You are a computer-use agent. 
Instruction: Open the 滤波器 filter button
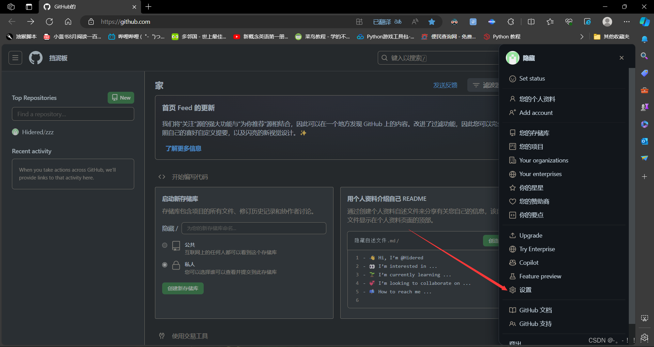(483, 85)
